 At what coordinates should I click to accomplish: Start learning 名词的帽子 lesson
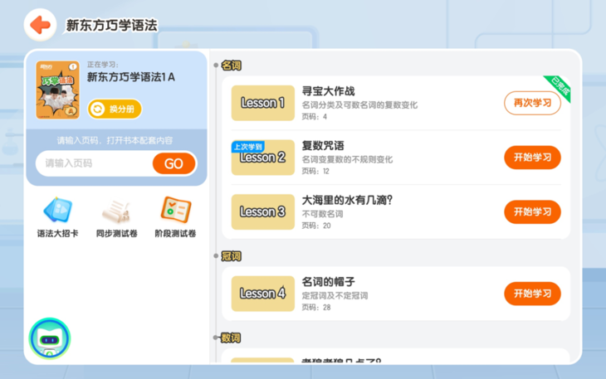click(x=532, y=294)
